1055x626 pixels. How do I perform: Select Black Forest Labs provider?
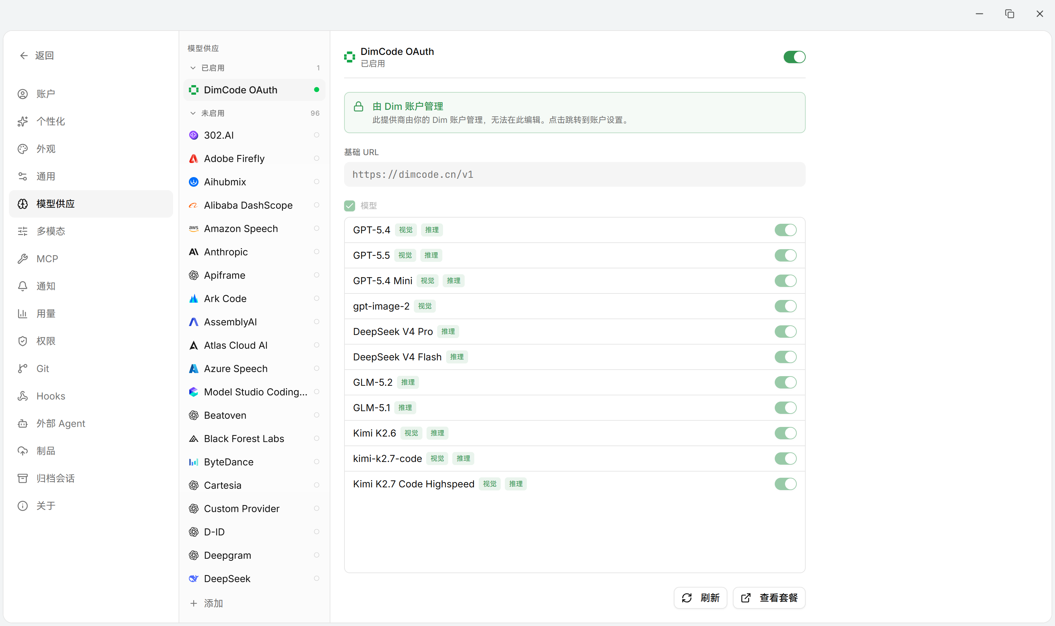pyautogui.click(x=254, y=439)
